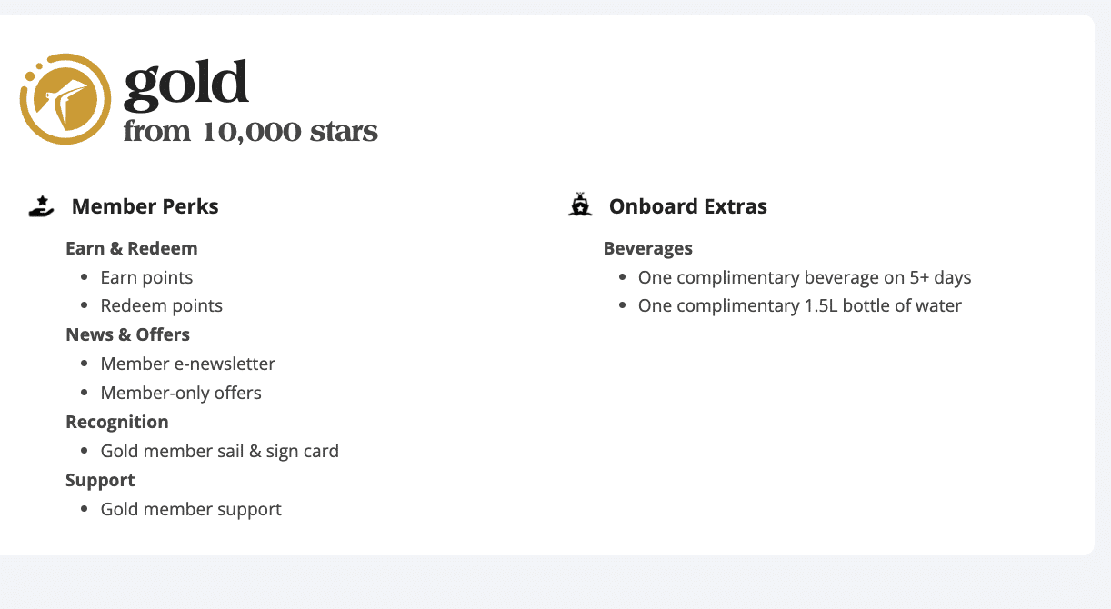Click the Onboard Extras ship icon

tap(580, 206)
